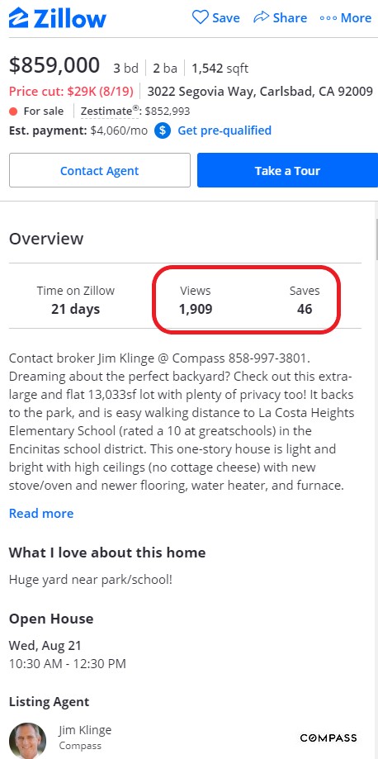Expand description with Read more
This screenshot has width=378, height=759.
41,513
